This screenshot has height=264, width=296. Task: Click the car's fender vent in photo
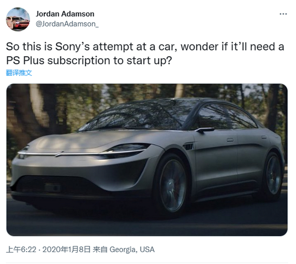(188, 147)
